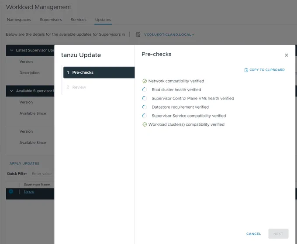This screenshot has width=297, height=244.
Task: Click the COPY TO CLIPBOARD link text
Action: click(267, 70)
